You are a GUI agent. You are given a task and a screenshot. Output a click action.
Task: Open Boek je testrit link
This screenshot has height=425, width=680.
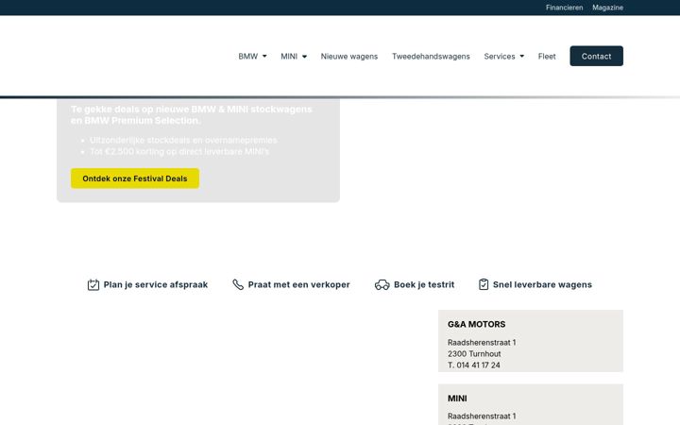(424, 284)
